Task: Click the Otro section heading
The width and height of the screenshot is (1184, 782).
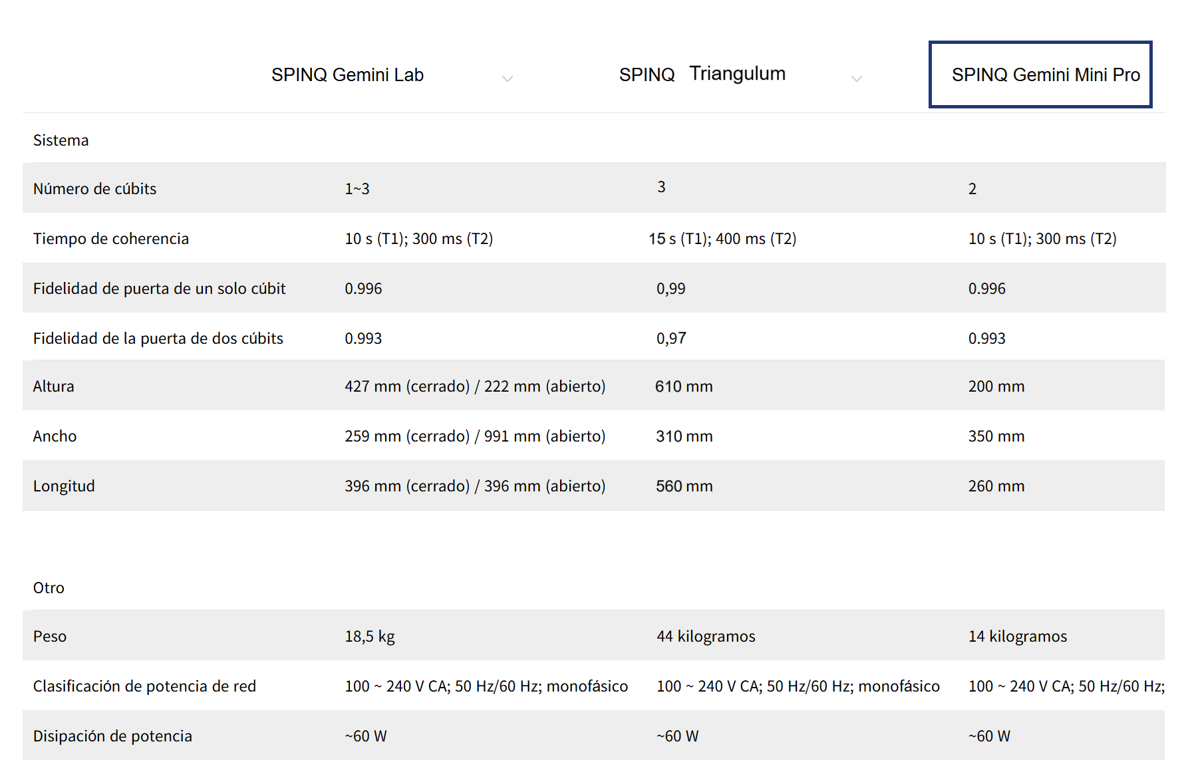Action: pos(49,588)
